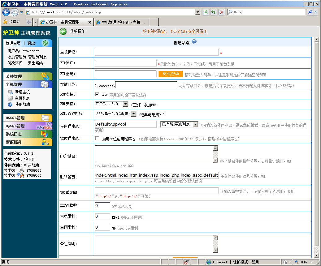
Task: Open the 打开帮助 link
Action: point(32,165)
